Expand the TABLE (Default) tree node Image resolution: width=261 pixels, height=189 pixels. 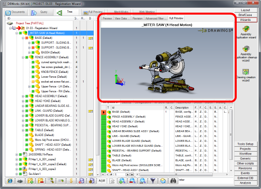pyautogui.click(x=23, y=130)
